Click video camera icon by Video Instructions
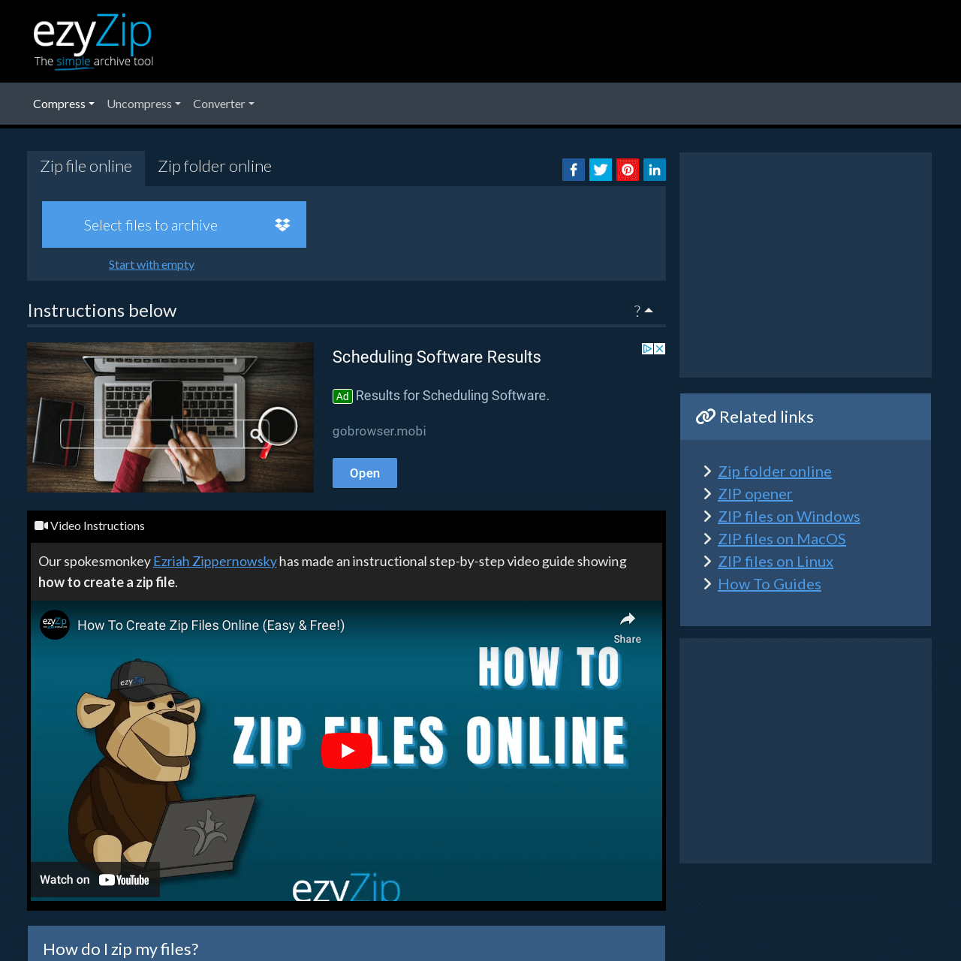Screen dimensions: 961x961 tap(41, 526)
